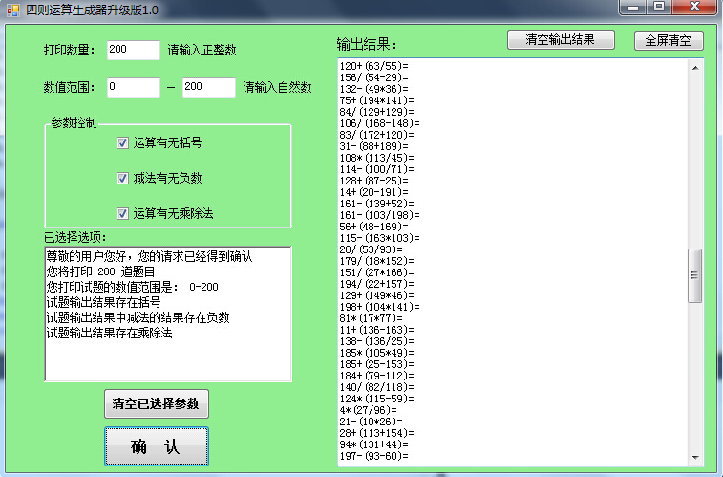The height and width of the screenshot is (477, 723).
Task: Select the output line 198+(104*141)=
Action: (379, 307)
